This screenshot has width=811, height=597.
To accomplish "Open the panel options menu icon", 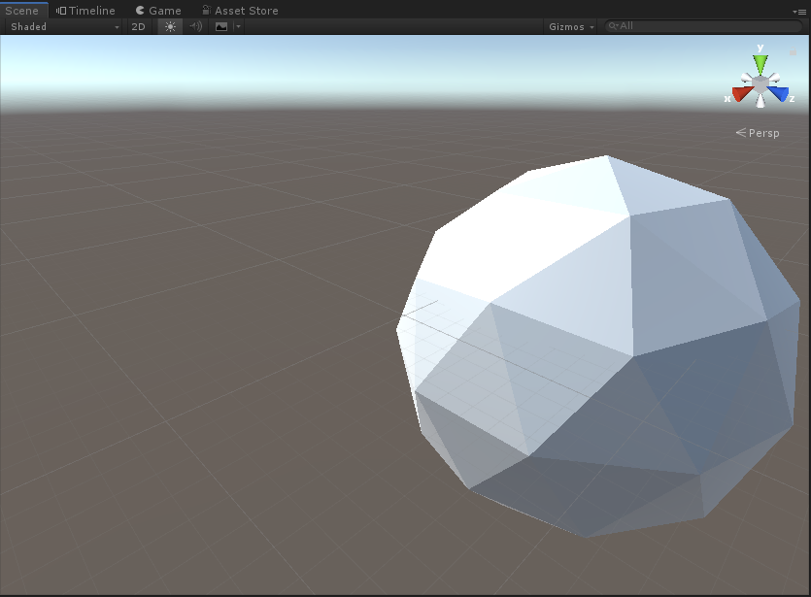I will point(798,12).
